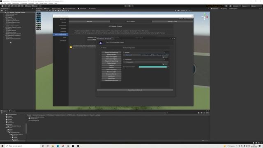Expand the Players object in Hierarchy
Viewport: 263px width, 148px height.
pyautogui.click(x=5, y=17)
